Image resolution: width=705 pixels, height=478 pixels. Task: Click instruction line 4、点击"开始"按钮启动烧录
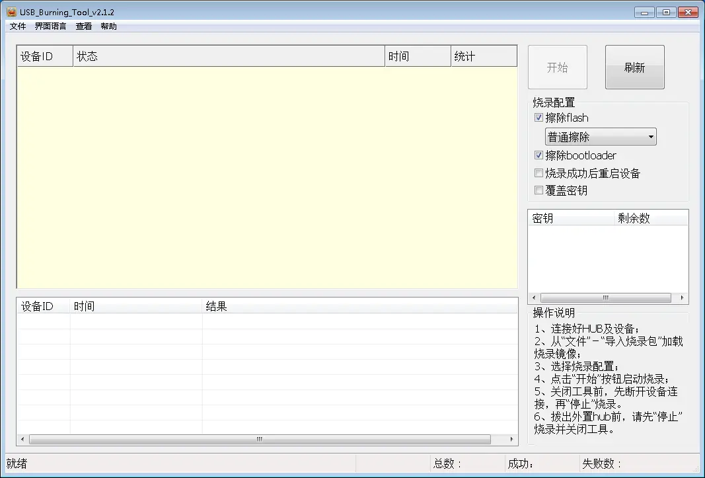pos(601,379)
